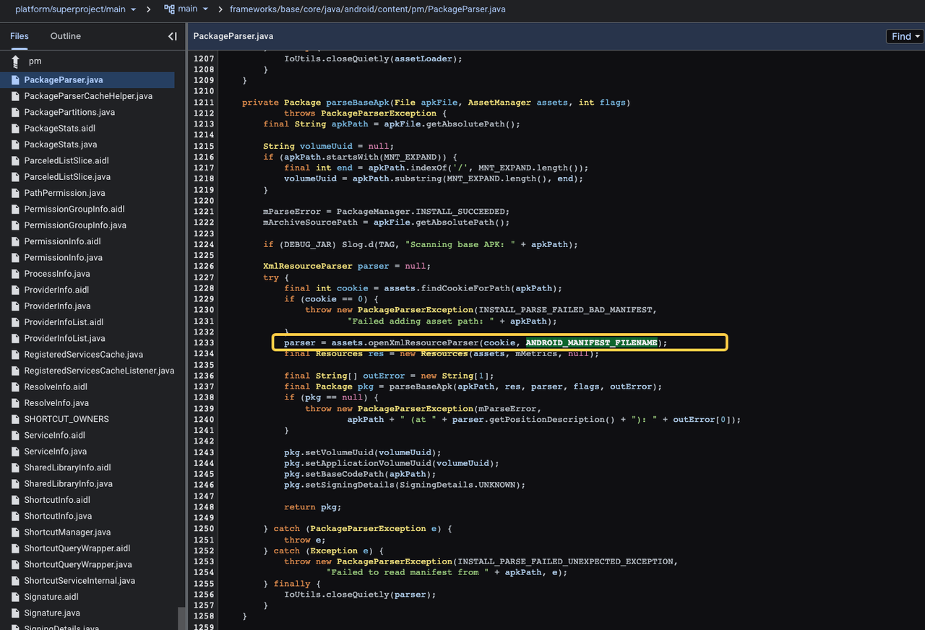Click the parseBaseApk method name on line 1211

pyautogui.click(x=358, y=102)
